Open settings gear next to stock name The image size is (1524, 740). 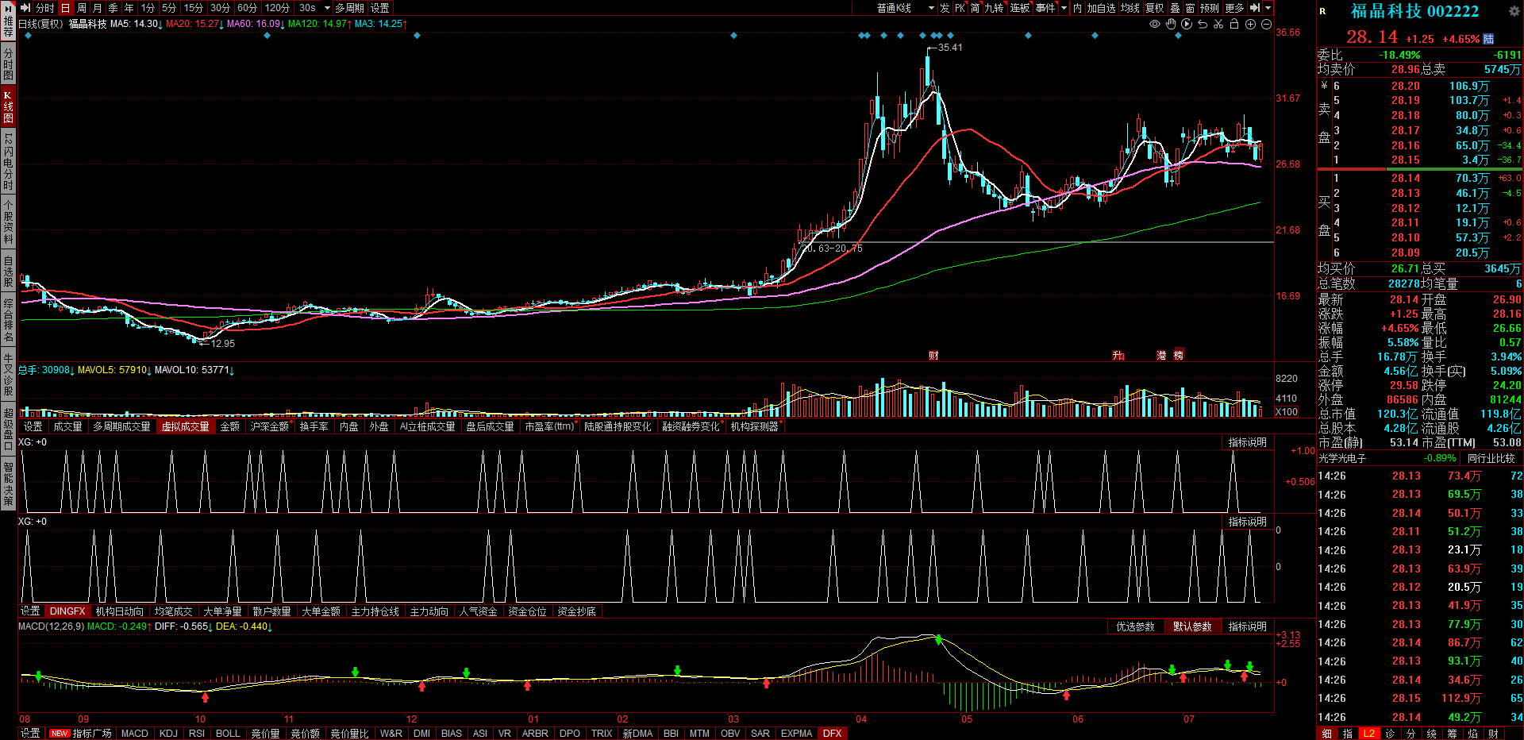1514,11
